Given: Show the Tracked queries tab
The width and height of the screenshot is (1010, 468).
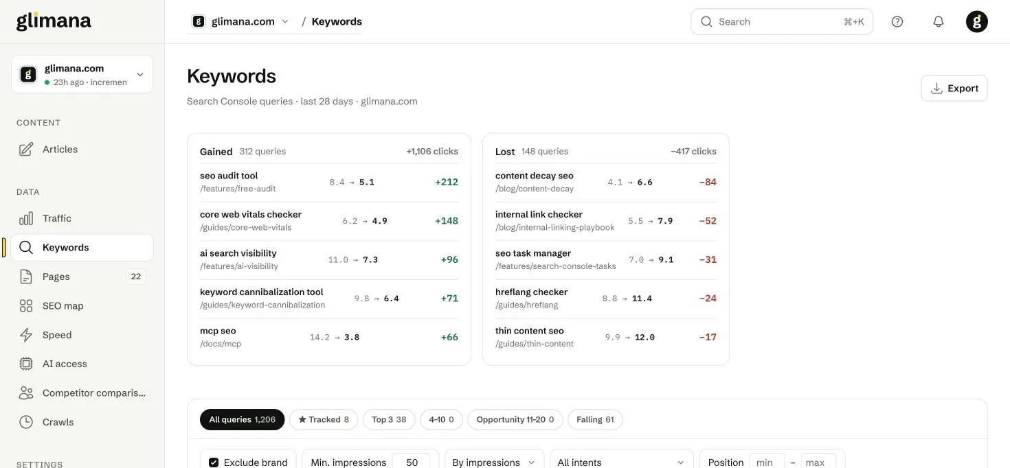Looking at the screenshot, I should click(324, 419).
